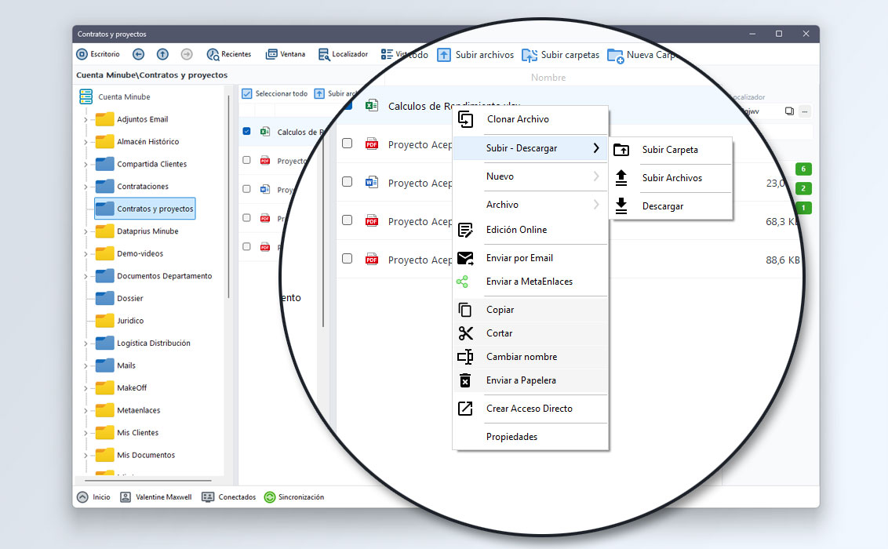Choose Clonar Archivo from context menu
This screenshot has width=888, height=549.
tap(530, 119)
